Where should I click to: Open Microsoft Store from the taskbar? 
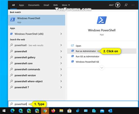click(69, 111)
